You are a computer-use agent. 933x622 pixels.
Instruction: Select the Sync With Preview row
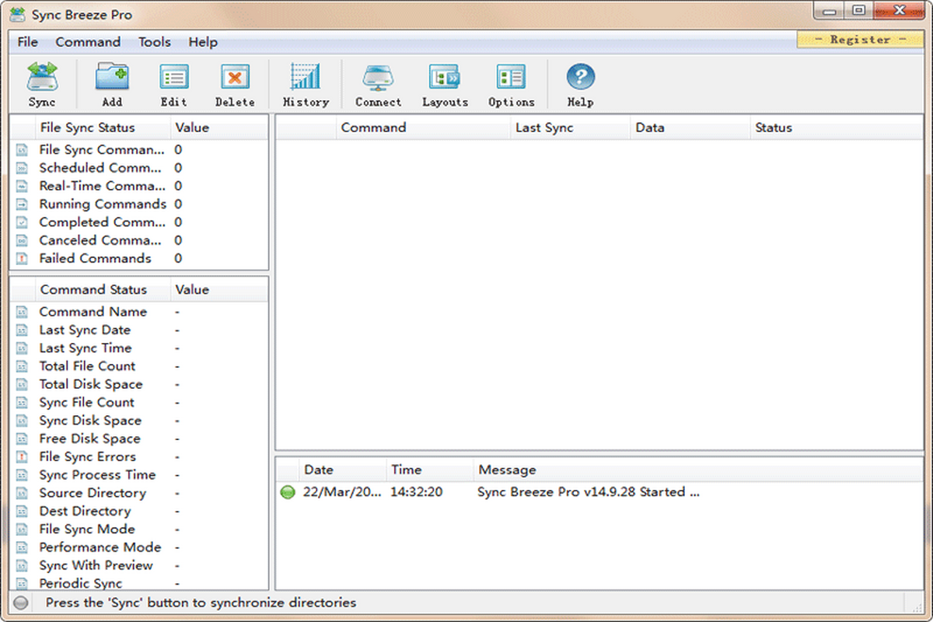(139, 566)
